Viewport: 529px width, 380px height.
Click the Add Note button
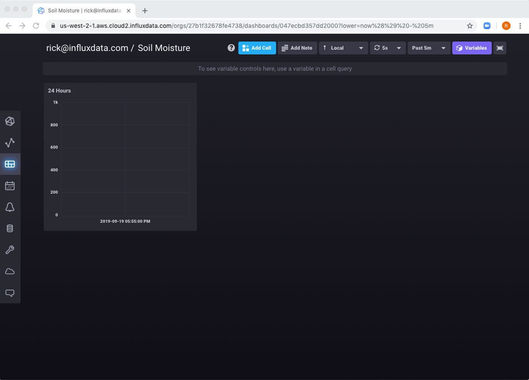click(x=297, y=48)
